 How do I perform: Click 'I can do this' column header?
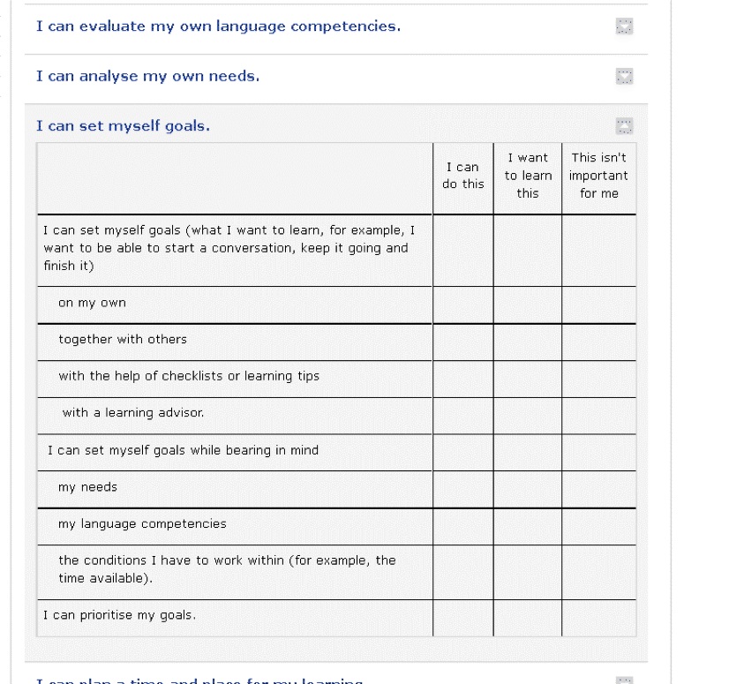pyautogui.click(x=462, y=176)
